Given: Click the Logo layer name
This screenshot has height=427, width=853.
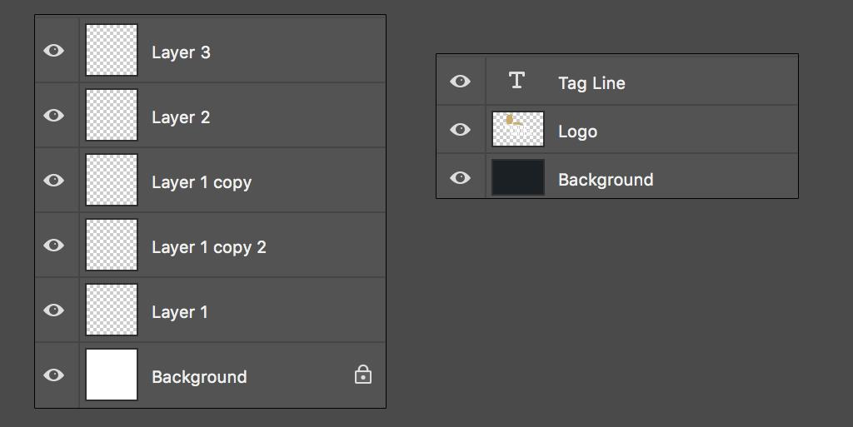Looking at the screenshot, I should [x=577, y=132].
